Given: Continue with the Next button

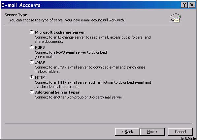Looking at the screenshot, I should (x=152, y=132).
